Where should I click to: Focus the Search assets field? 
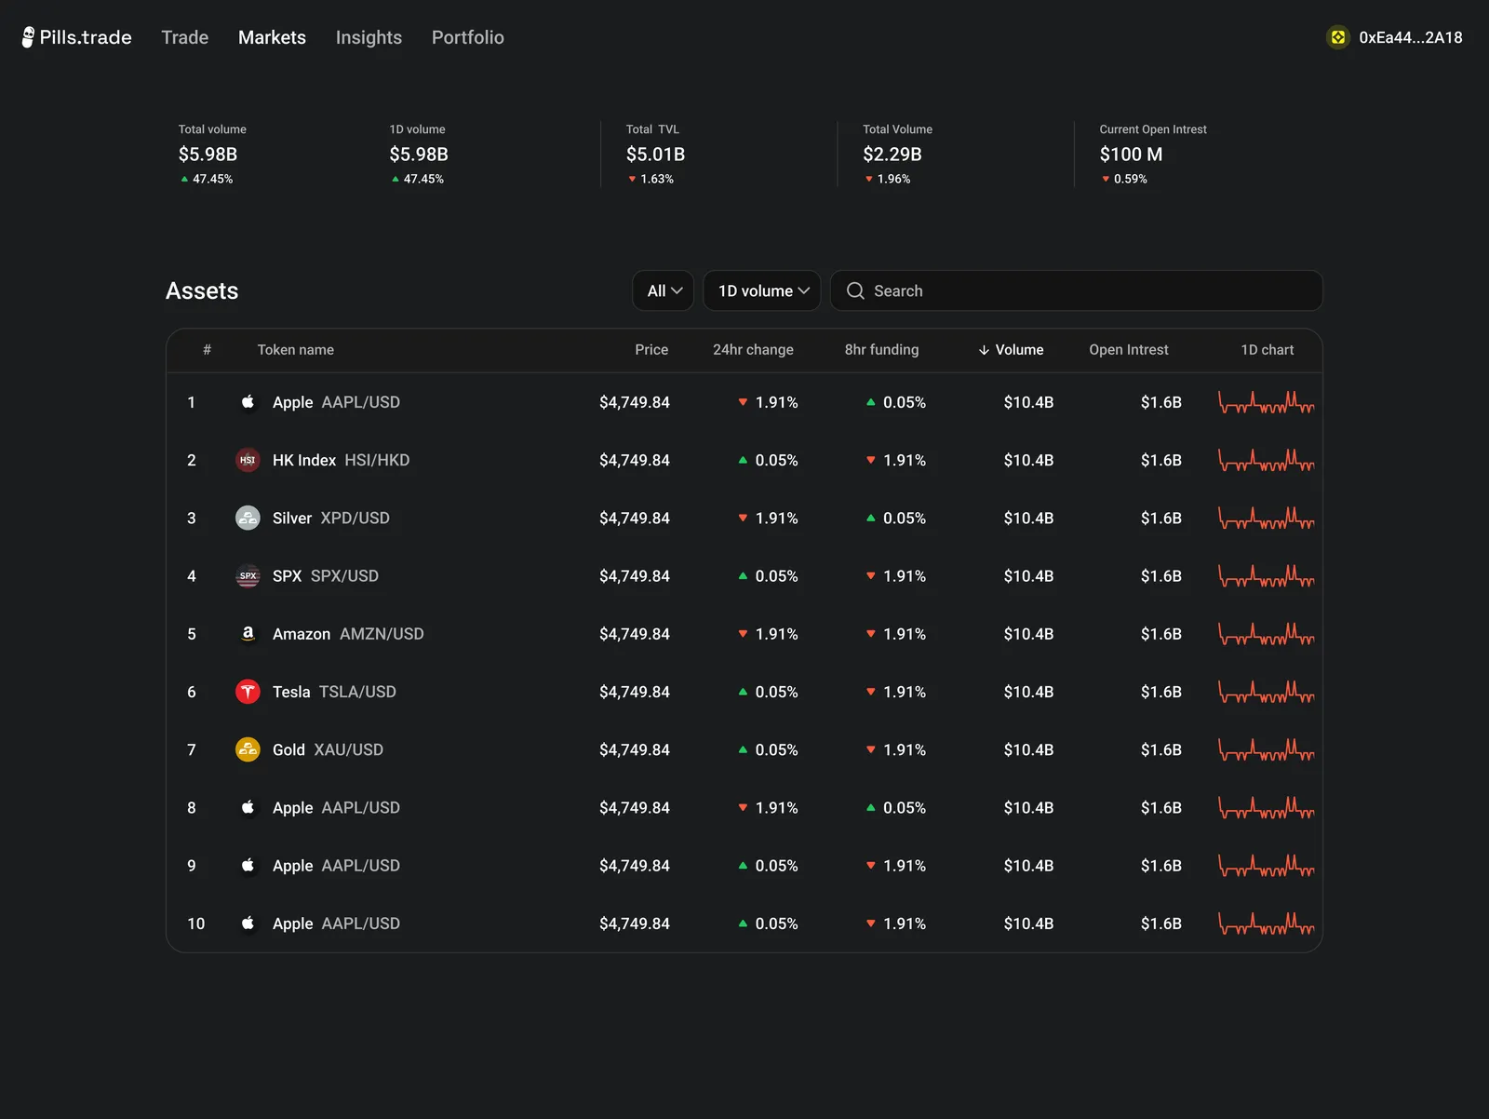click(1077, 290)
